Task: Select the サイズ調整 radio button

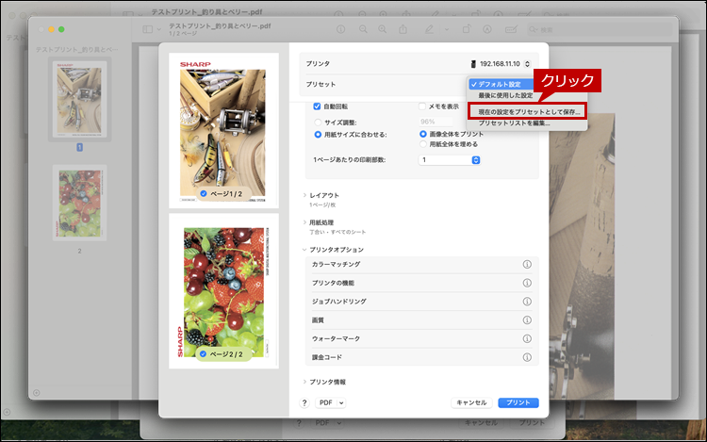Action: coord(318,122)
